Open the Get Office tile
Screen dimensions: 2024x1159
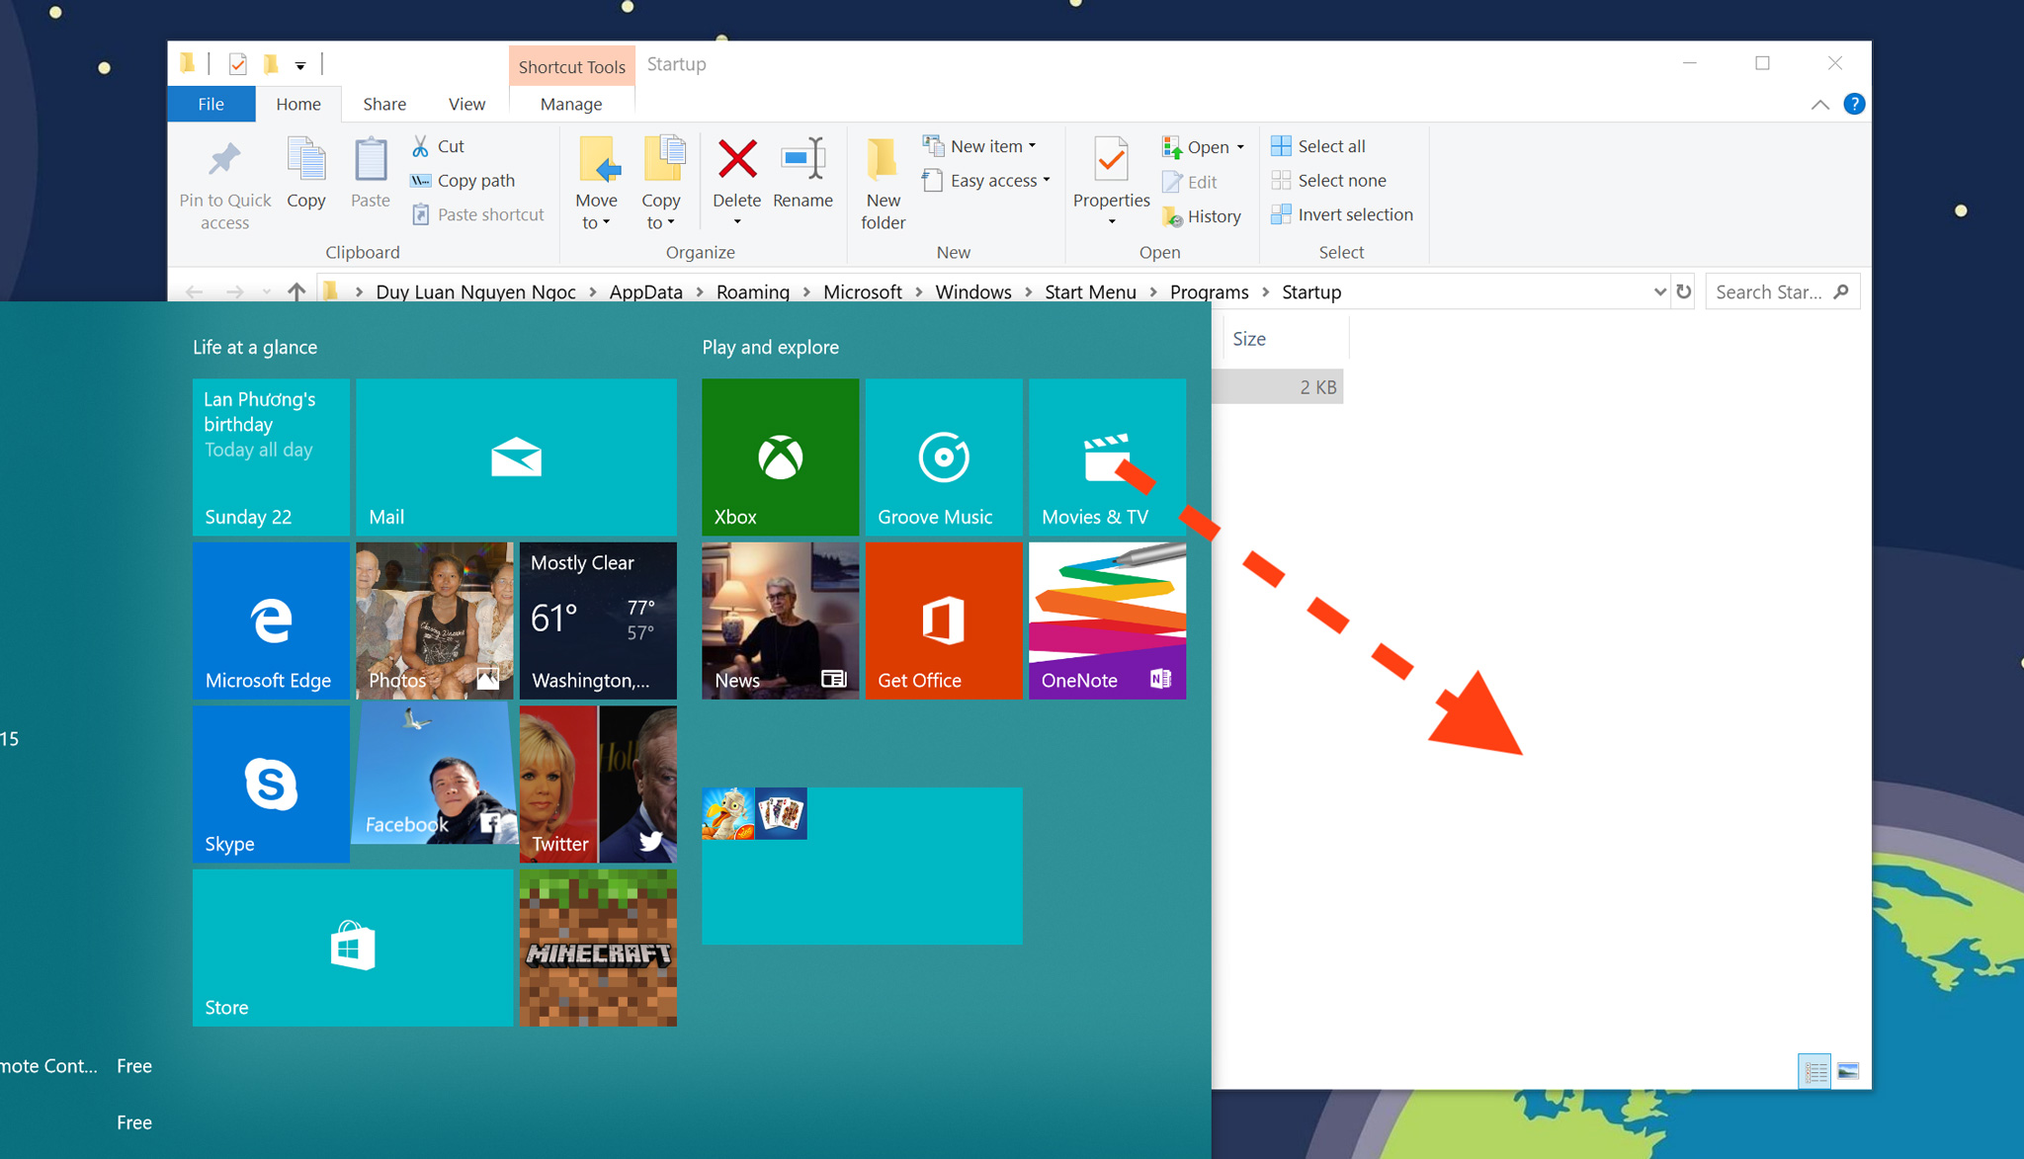coord(944,621)
